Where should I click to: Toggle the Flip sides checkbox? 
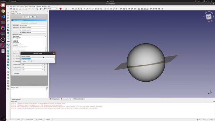point(13,73)
